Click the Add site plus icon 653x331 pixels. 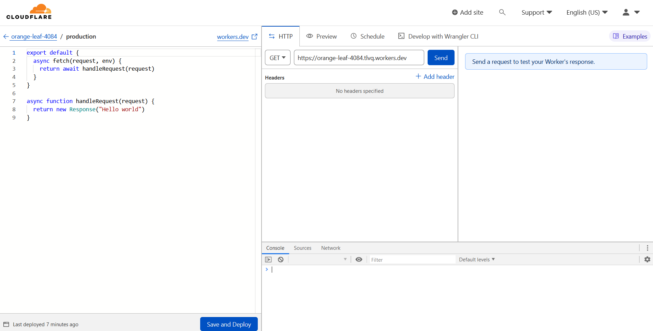pyautogui.click(x=455, y=12)
